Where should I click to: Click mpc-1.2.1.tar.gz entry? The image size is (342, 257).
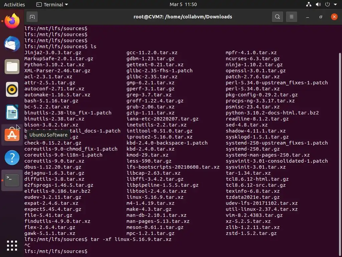click(x=150, y=233)
